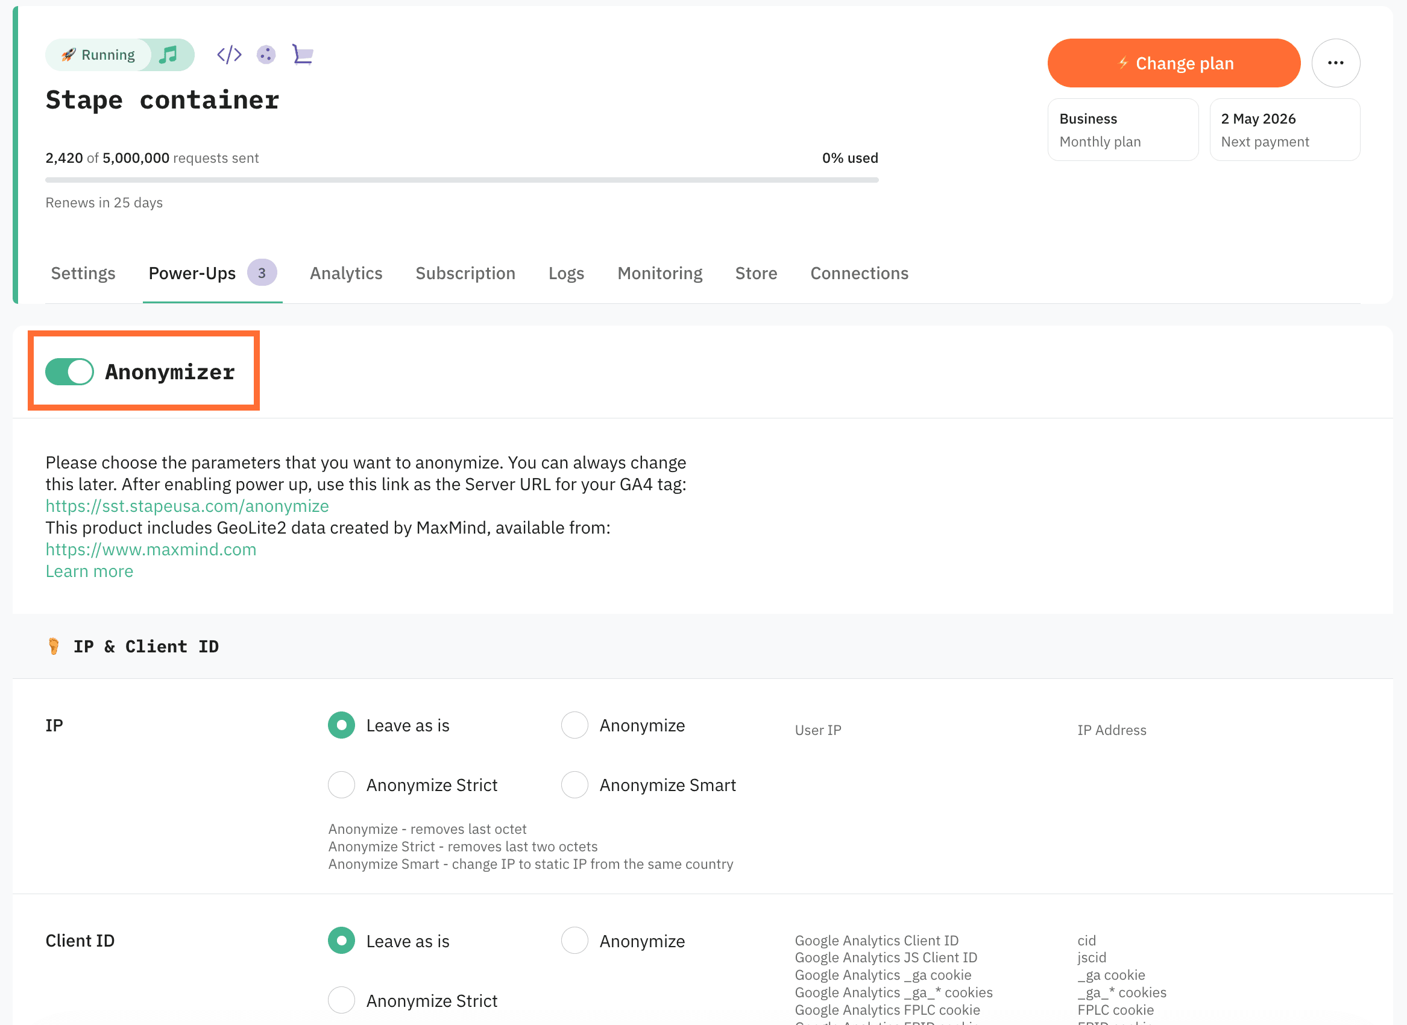Select Anonymize Strict for IP

click(x=341, y=784)
